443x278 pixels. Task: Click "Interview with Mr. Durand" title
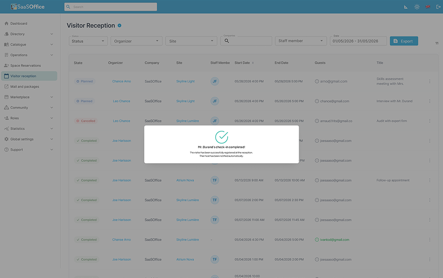[x=394, y=101]
